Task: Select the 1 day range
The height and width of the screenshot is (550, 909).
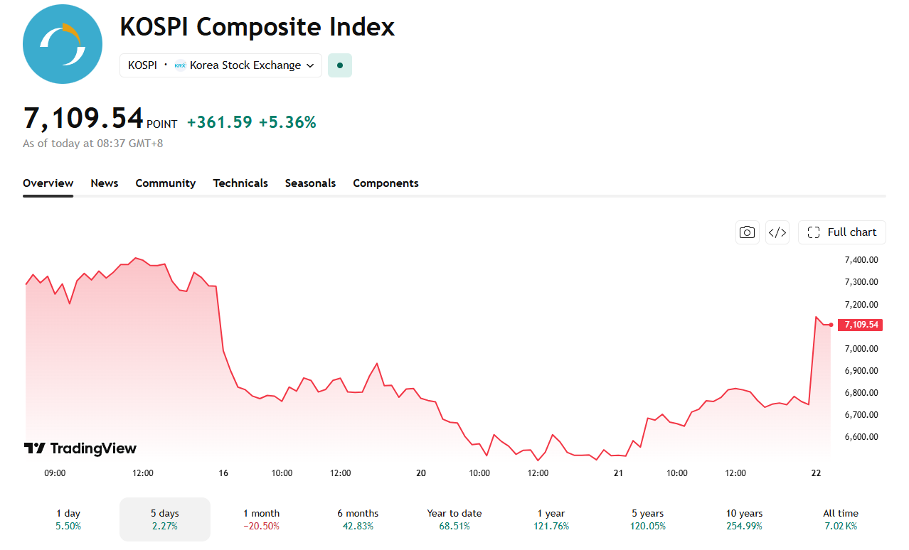Action: coord(68,519)
